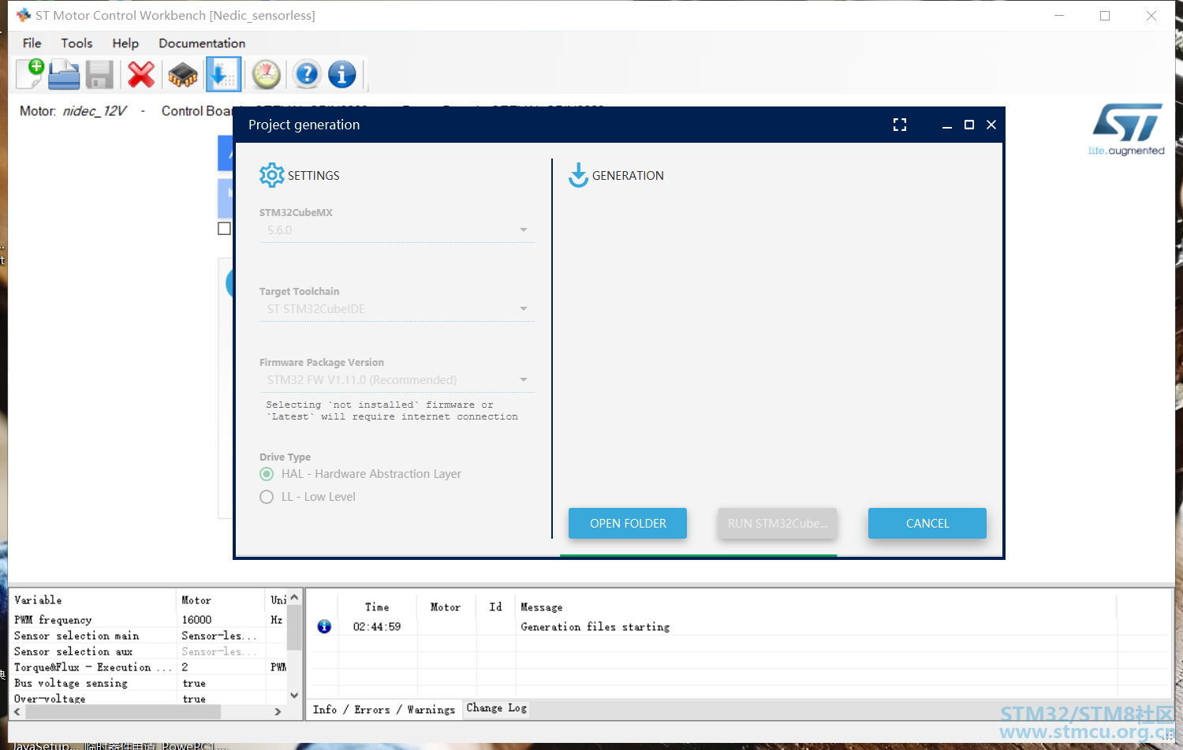Maximize the ST Motor Control Workbench window
The width and height of the screenshot is (1183, 750).
pyautogui.click(x=1105, y=16)
